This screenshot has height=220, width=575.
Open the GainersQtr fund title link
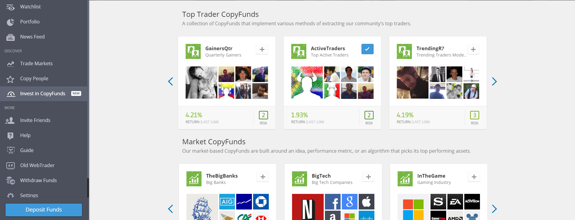coord(219,48)
